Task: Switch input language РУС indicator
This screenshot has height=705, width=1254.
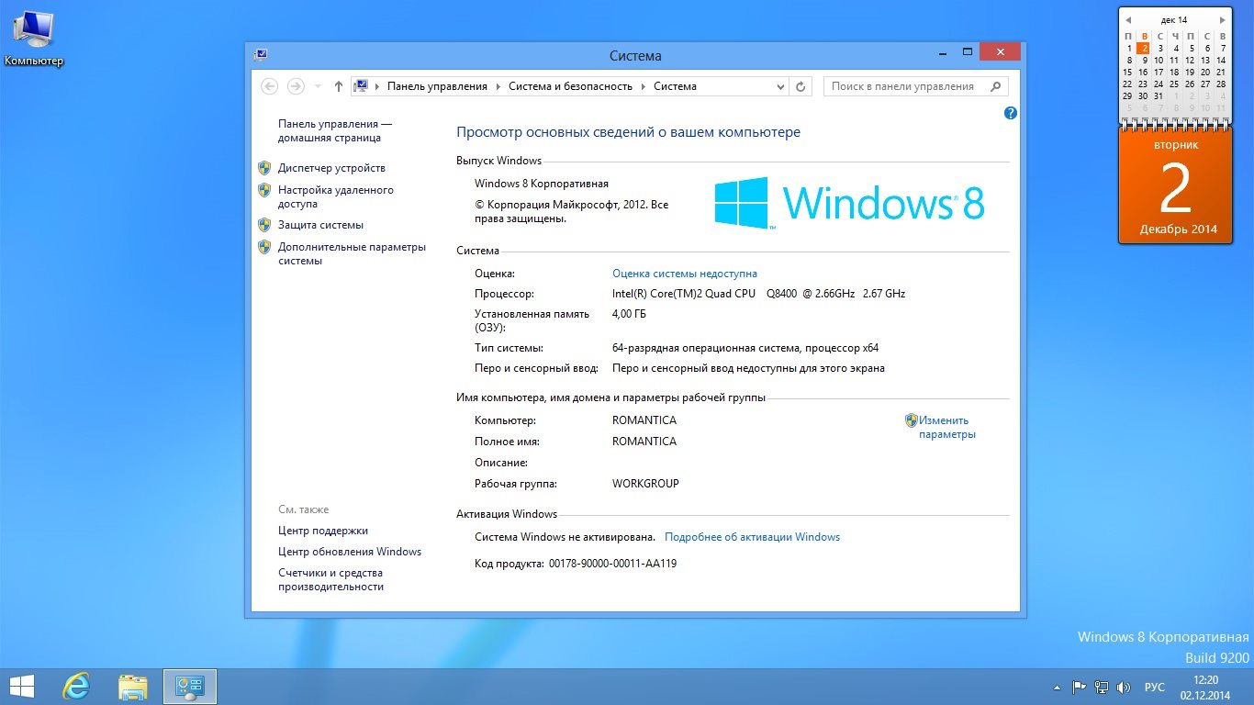Action: pyautogui.click(x=1154, y=687)
